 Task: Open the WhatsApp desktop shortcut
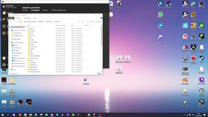(x=161, y=15)
